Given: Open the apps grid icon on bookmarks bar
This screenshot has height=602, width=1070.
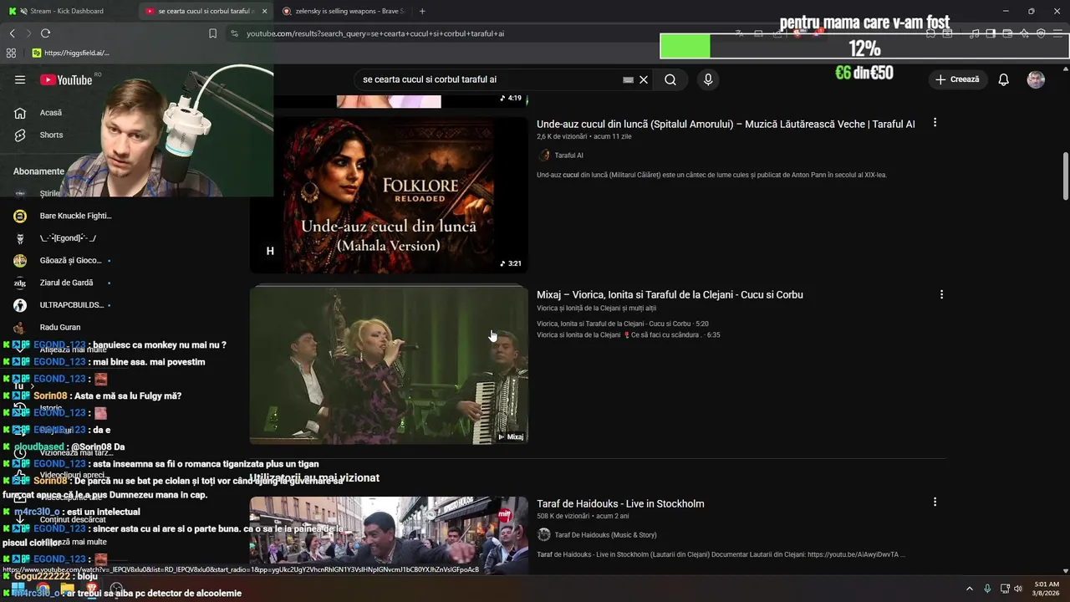Looking at the screenshot, I should point(11,53).
